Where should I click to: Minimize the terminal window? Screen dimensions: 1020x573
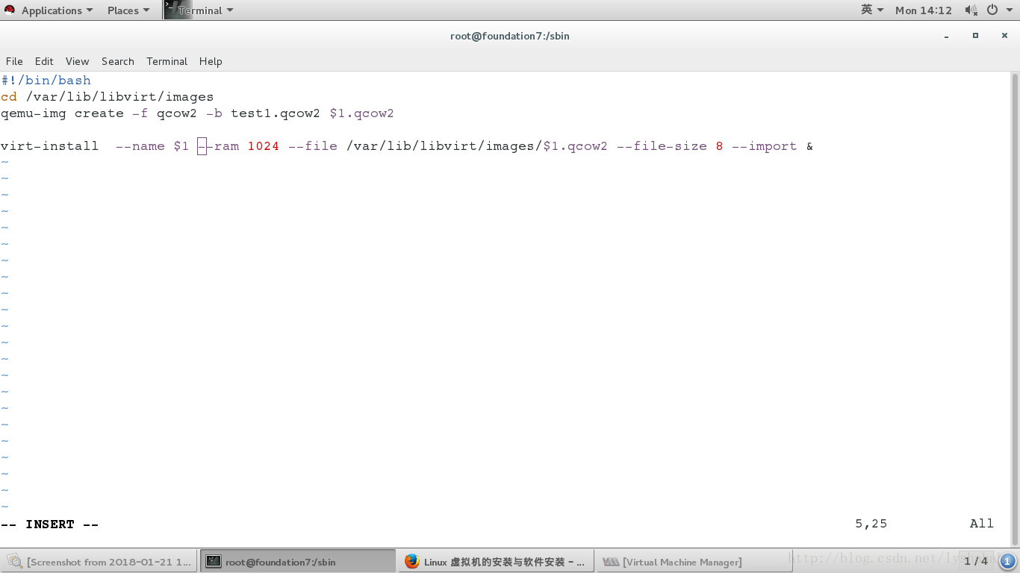947,36
